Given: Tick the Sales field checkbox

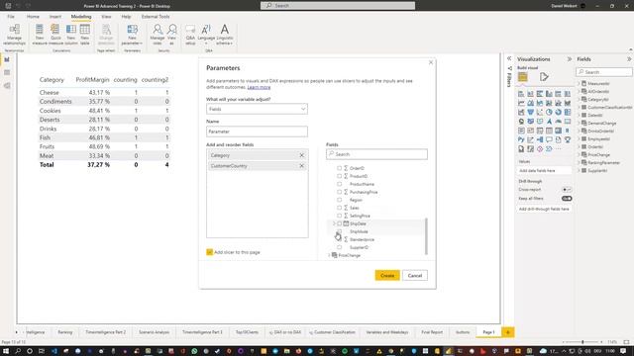Looking at the screenshot, I should click(x=339, y=208).
